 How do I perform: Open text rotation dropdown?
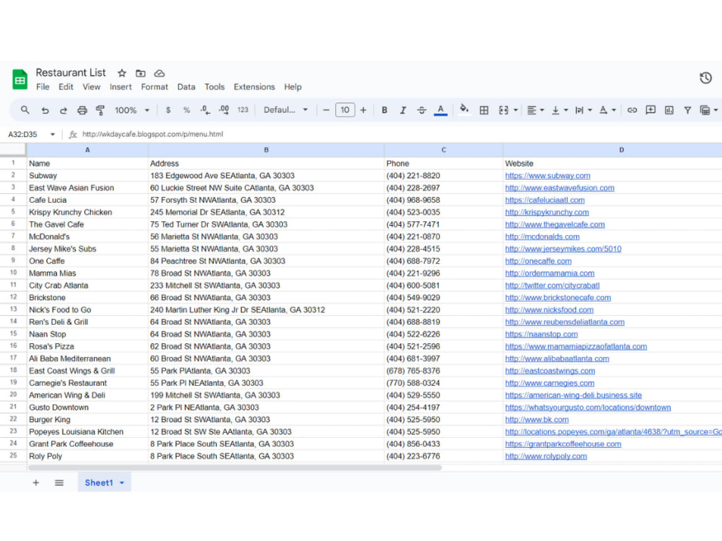[x=608, y=110]
